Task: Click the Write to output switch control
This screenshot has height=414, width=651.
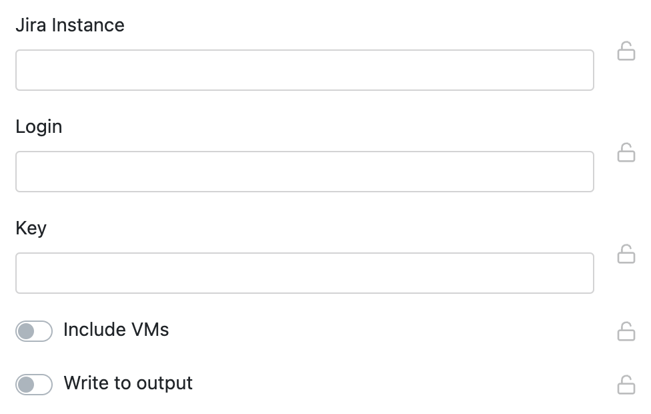Action: (x=33, y=383)
